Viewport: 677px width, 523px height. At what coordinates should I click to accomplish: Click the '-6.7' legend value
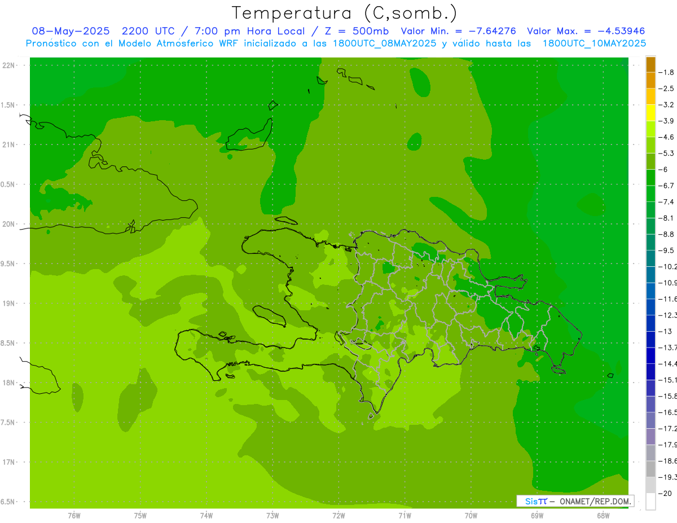(666, 186)
